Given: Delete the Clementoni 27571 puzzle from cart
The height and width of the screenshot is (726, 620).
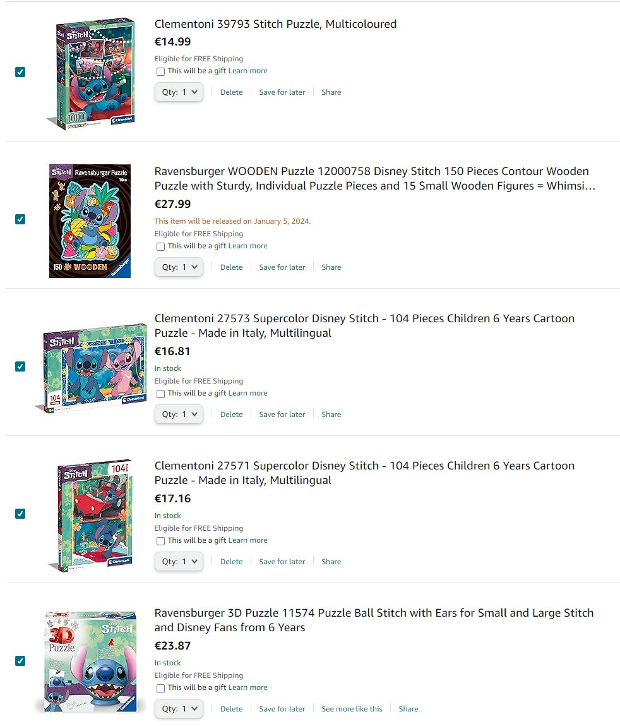Looking at the screenshot, I should 231,562.
